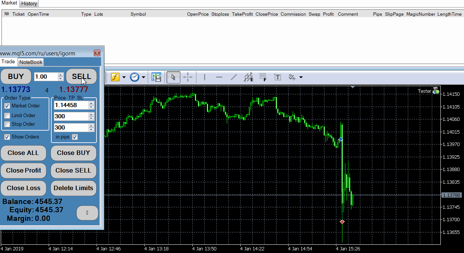Image resolution: width=464 pixels, height=253 pixels.
Task: Increase price value with up arrow
Action: (x=91, y=103)
